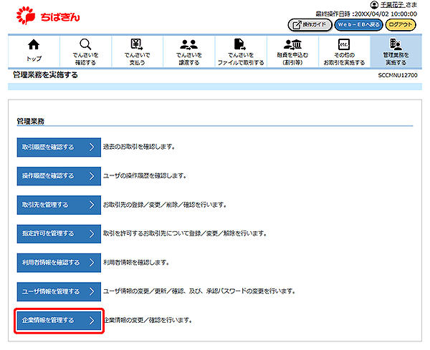Log out with the ログアウト button
430x350 pixels.
tap(401, 25)
